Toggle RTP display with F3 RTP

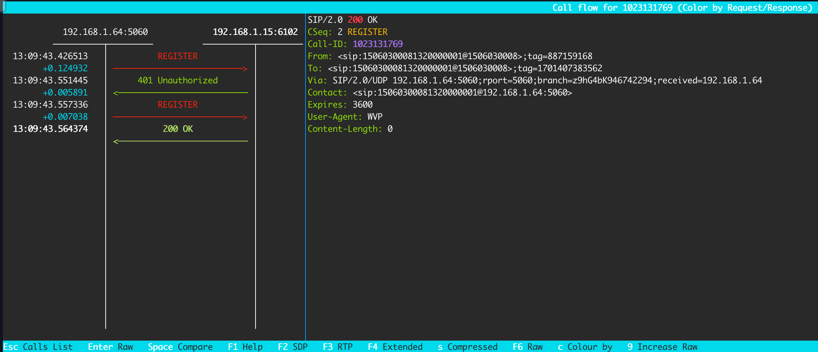338,347
